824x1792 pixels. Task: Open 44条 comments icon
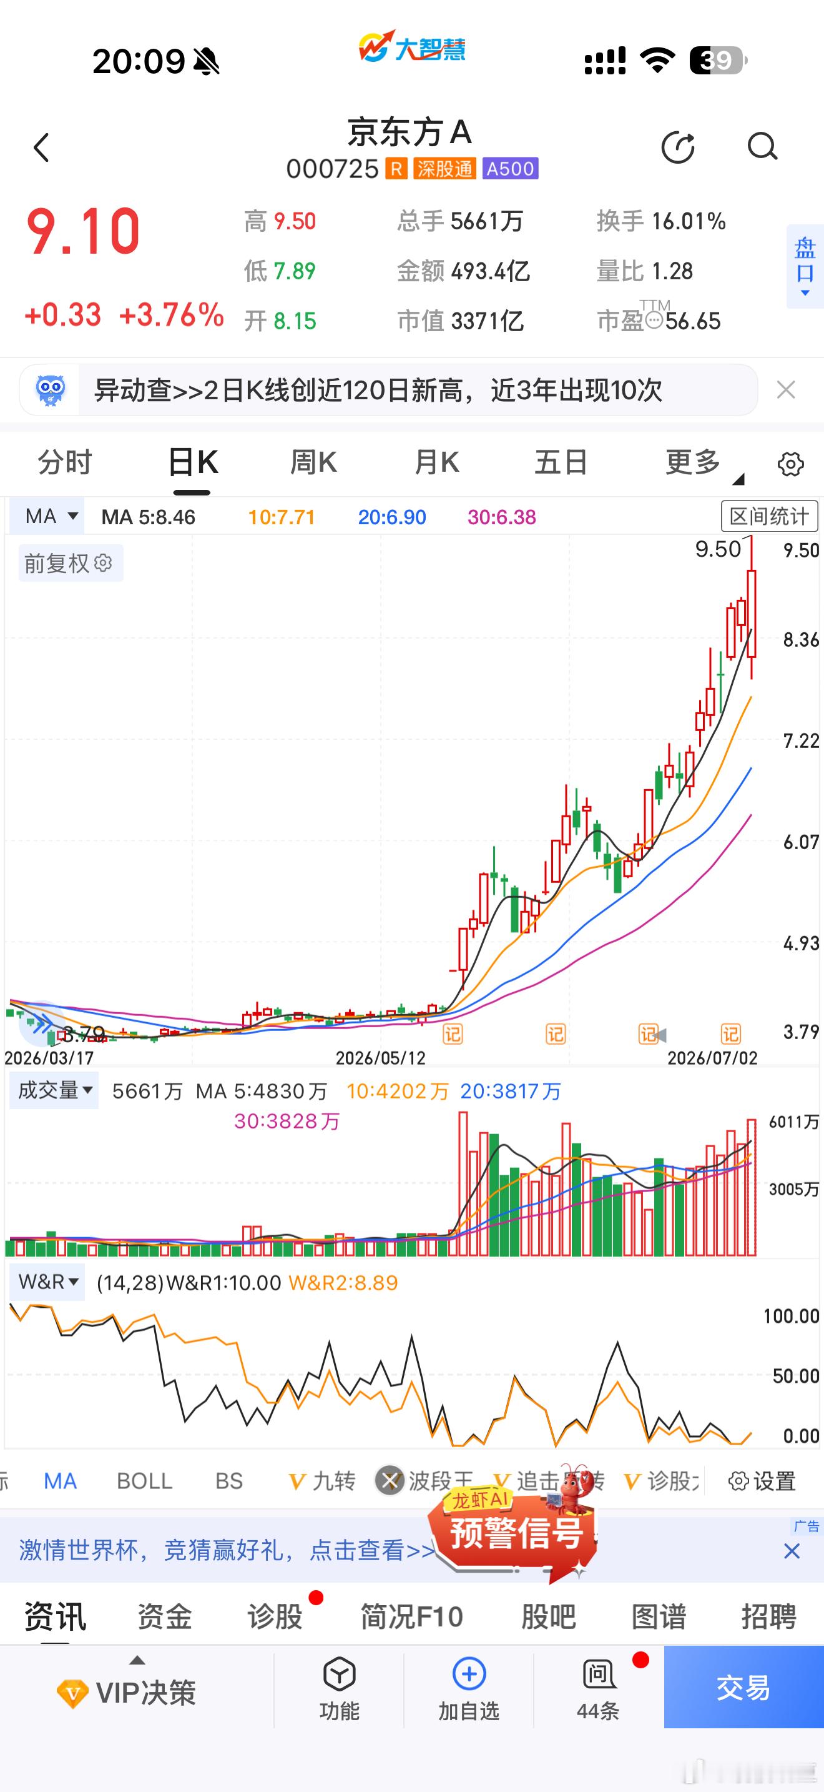pos(599,1674)
